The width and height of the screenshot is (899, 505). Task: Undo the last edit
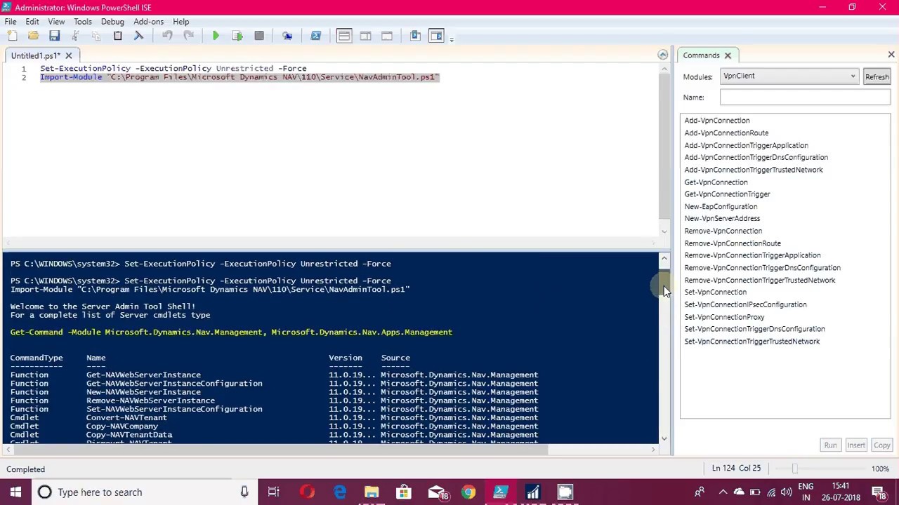coord(167,36)
